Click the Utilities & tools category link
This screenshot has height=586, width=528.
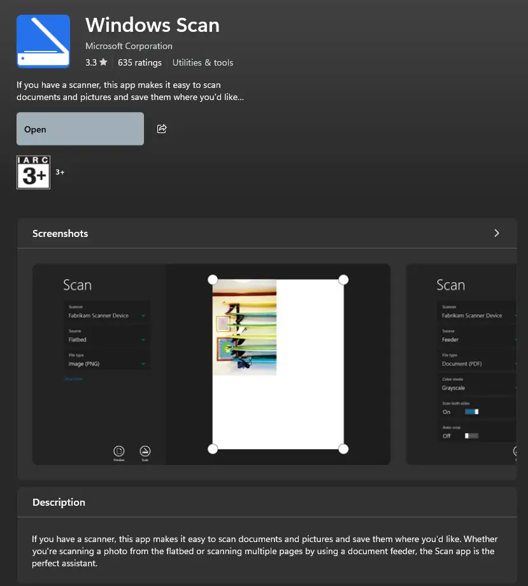click(x=203, y=62)
